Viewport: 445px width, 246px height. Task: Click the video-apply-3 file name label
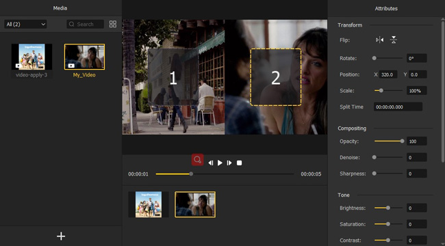coord(31,75)
